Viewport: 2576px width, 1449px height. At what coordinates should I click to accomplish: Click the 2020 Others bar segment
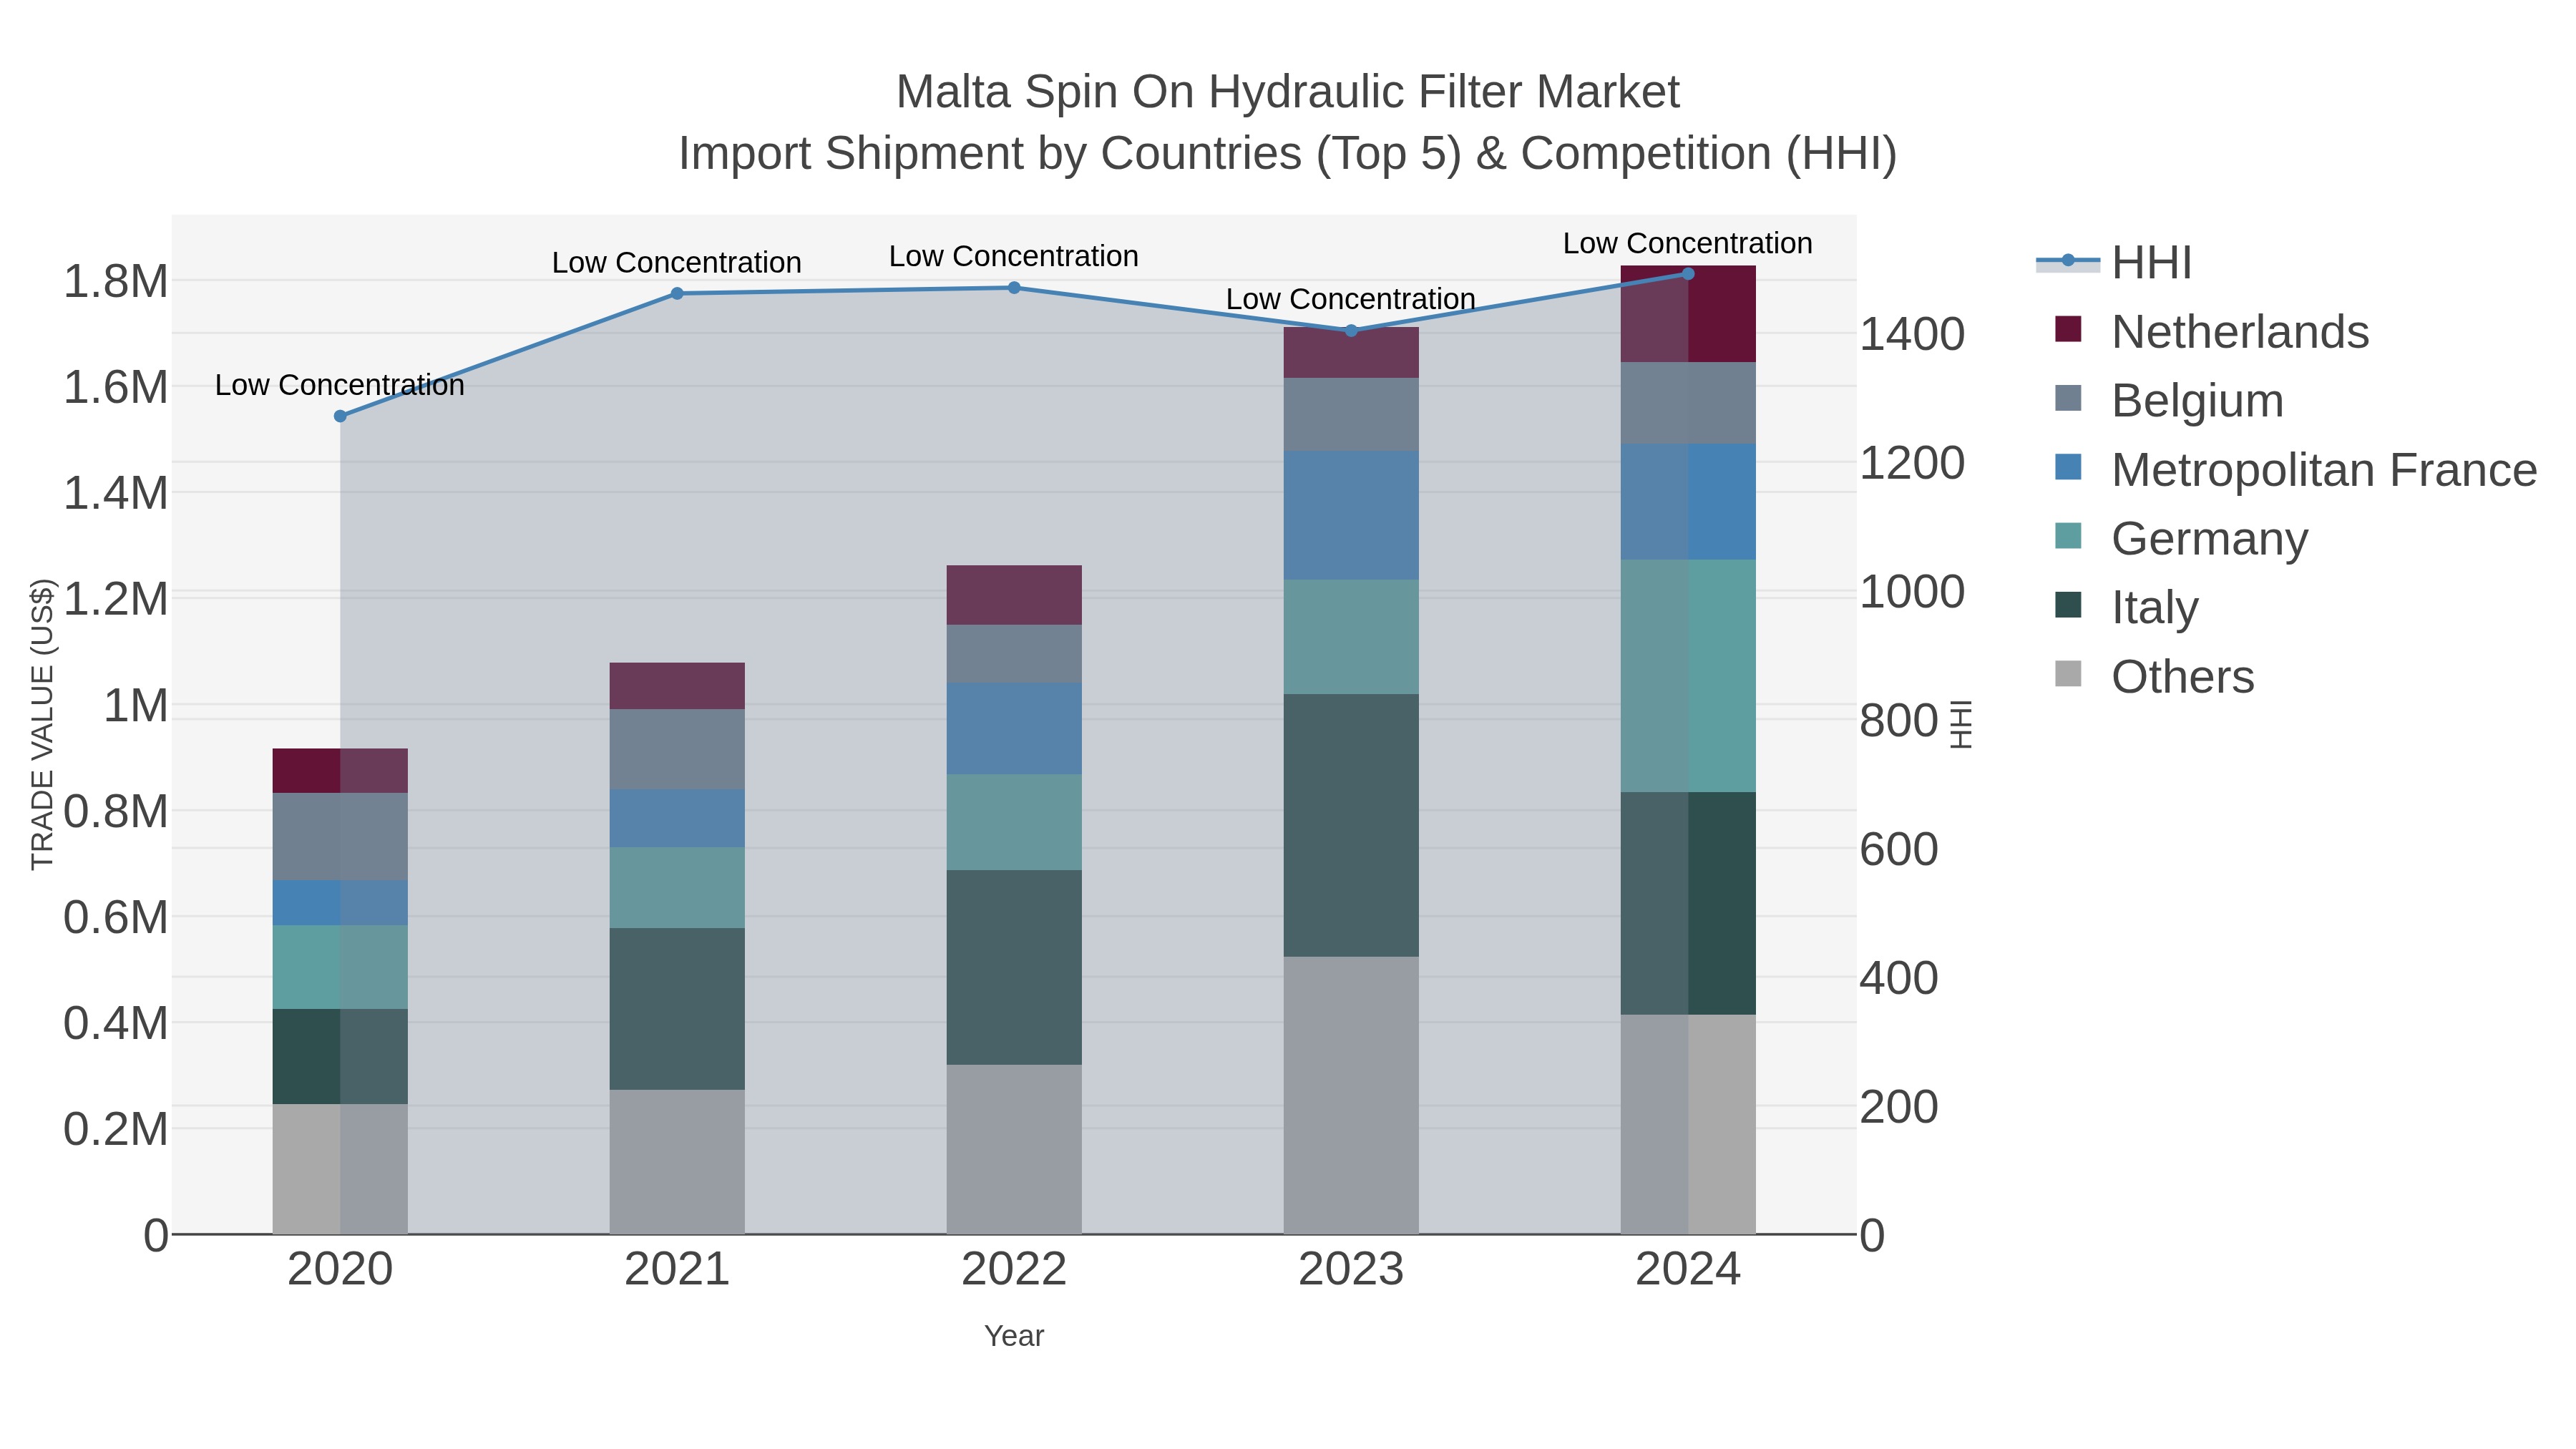[x=340, y=1169]
